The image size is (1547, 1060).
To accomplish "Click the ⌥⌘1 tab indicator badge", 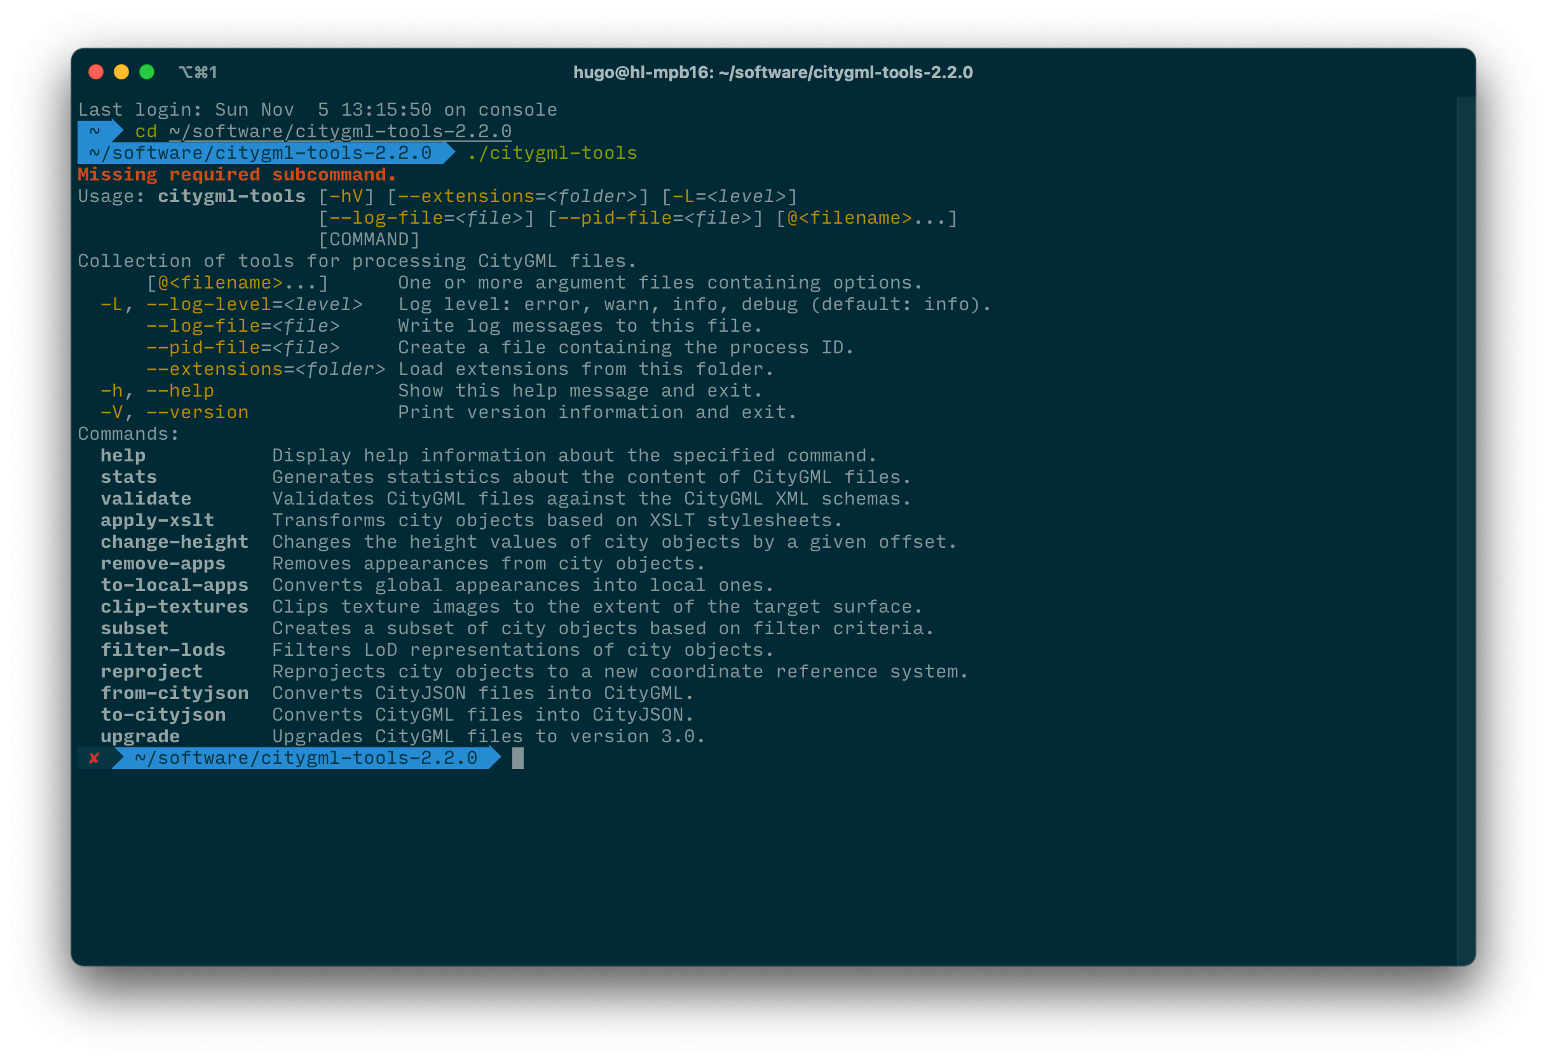I will pos(198,72).
